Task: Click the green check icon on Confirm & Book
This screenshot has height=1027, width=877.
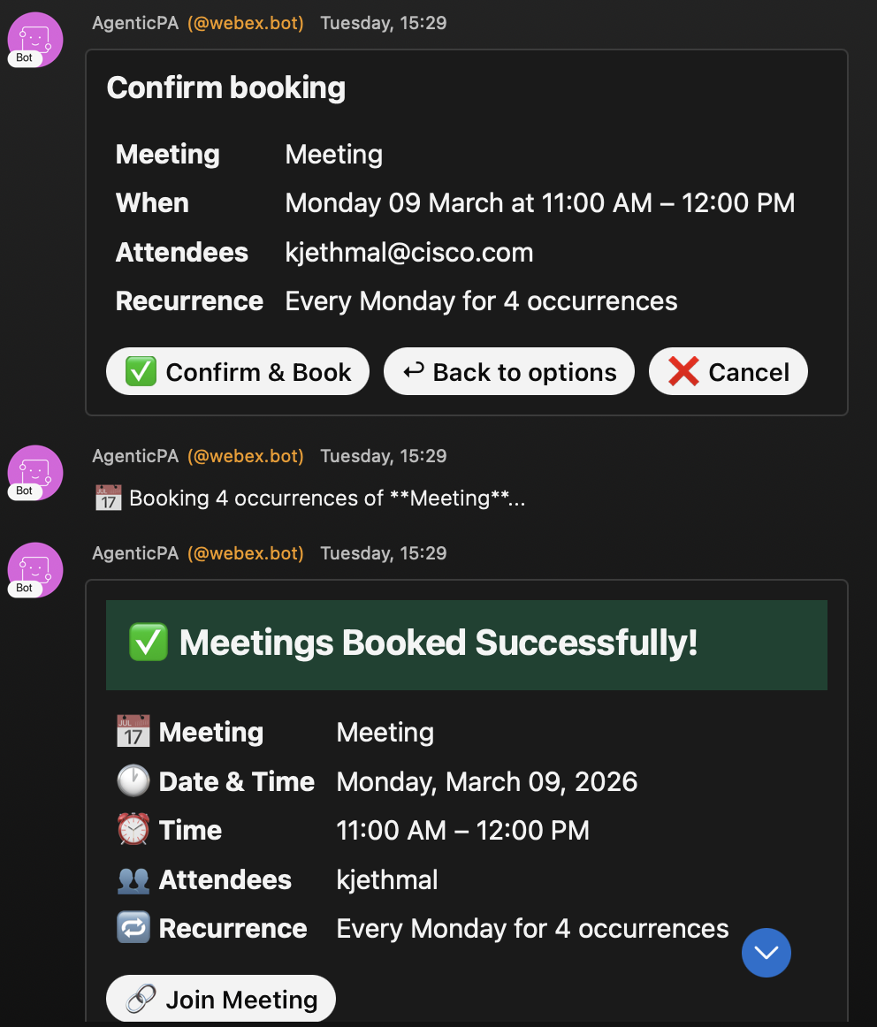Action: click(140, 371)
